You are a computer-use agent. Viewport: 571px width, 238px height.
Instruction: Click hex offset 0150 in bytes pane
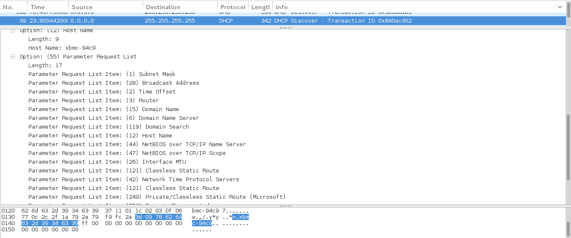8,230
